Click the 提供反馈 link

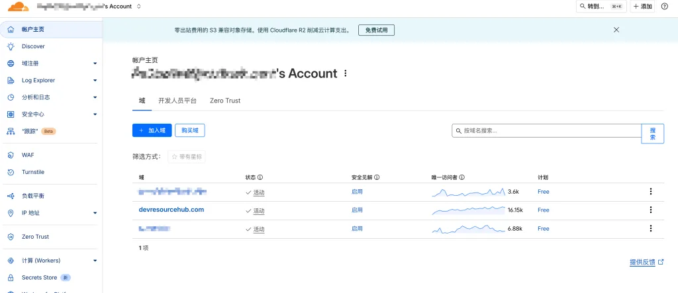pyautogui.click(x=642, y=262)
